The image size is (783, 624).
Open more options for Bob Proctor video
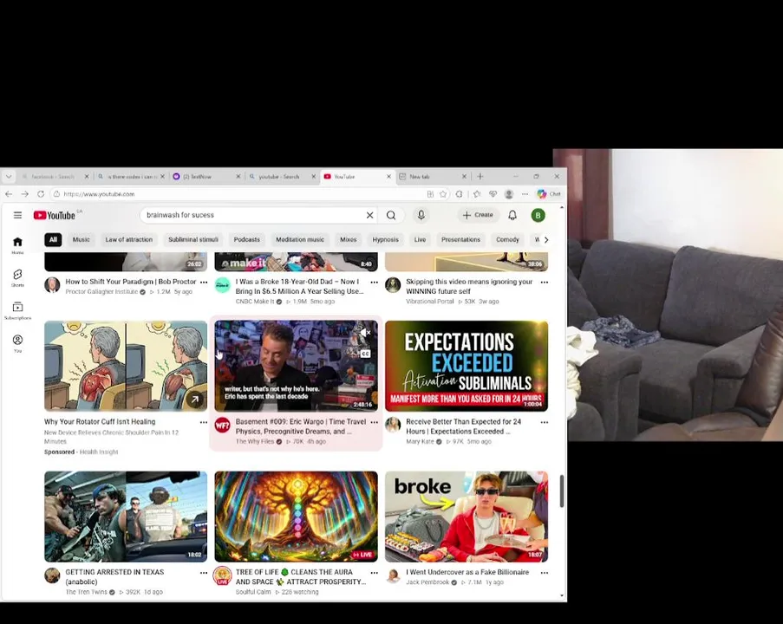pyautogui.click(x=204, y=282)
